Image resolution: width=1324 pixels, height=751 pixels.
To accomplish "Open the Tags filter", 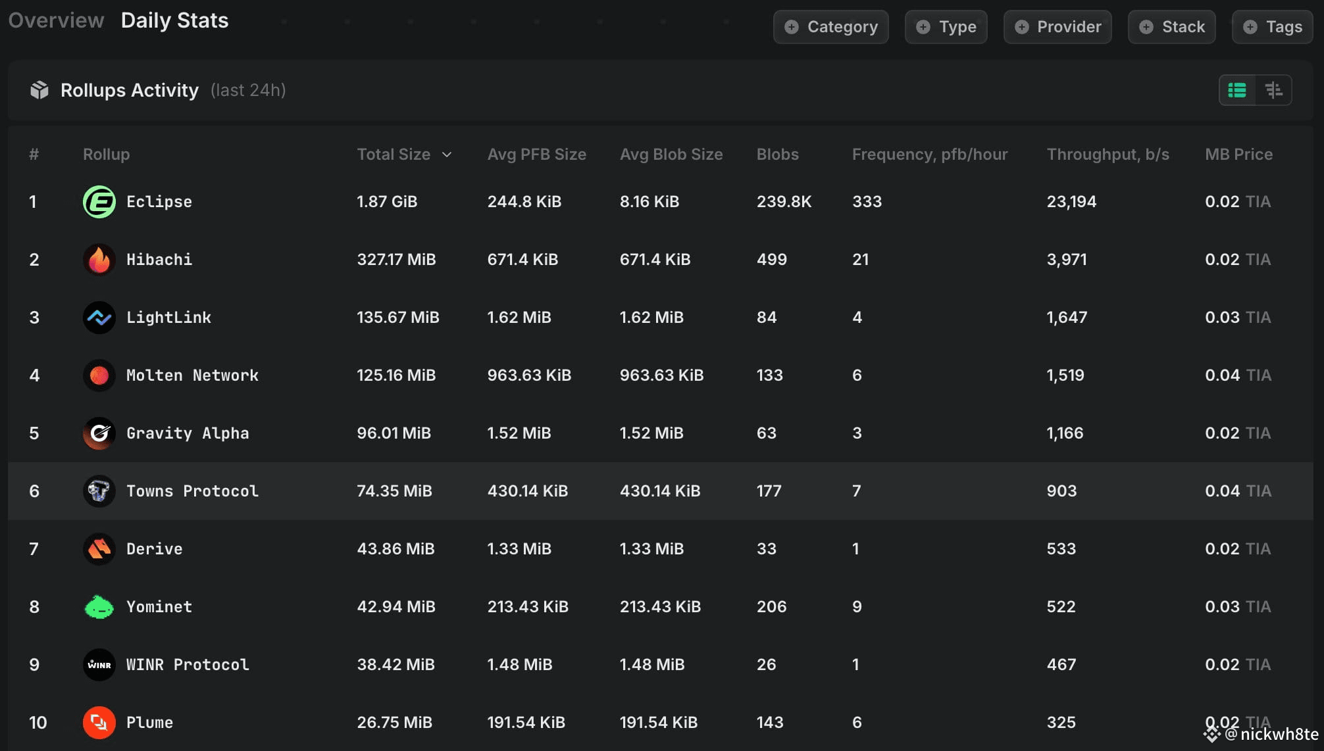I will pos(1273,27).
